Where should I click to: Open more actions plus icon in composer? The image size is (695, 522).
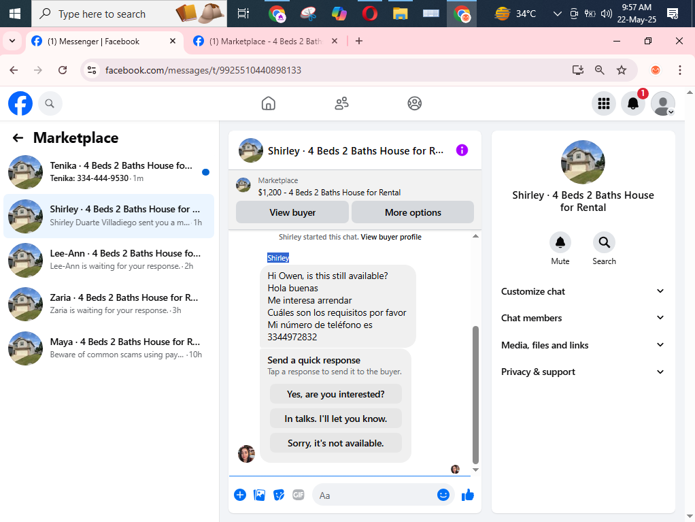(240, 495)
